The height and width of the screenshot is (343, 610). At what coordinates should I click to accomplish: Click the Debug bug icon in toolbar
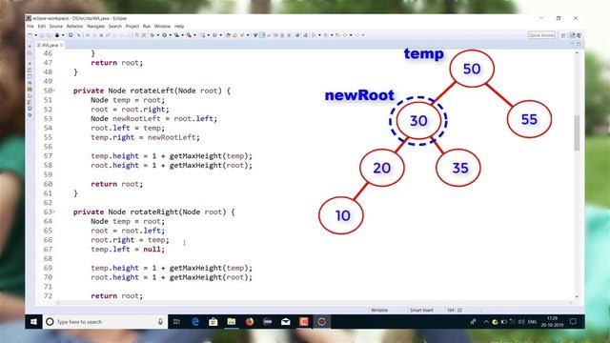coord(152,35)
